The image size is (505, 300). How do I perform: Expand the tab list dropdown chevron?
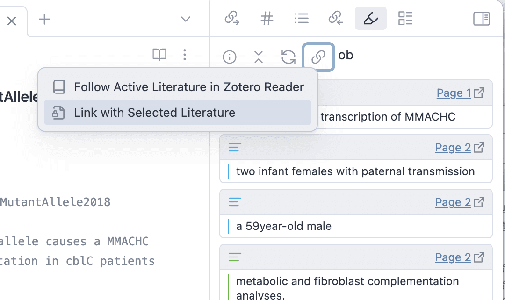(186, 19)
